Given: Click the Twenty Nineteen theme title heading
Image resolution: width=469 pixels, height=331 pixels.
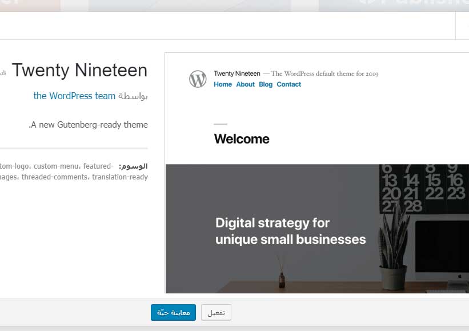Looking at the screenshot, I should (79, 71).
